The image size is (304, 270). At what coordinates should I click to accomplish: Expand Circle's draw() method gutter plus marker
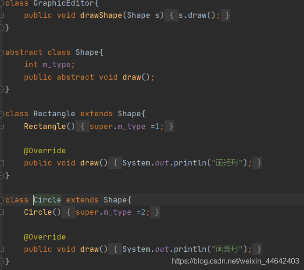point(1,249)
